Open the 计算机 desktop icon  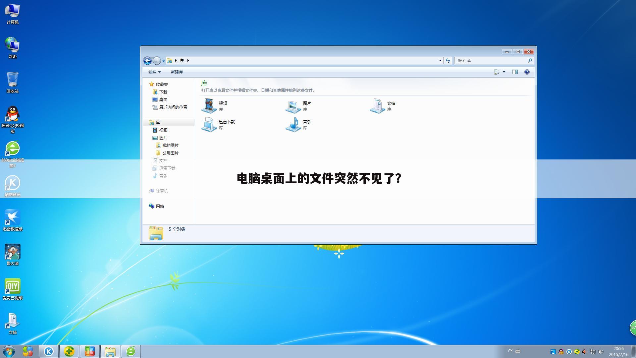click(13, 13)
